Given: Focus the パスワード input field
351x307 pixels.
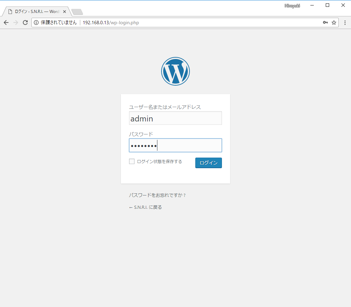Looking at the screenshot, I should coord(175,145).
